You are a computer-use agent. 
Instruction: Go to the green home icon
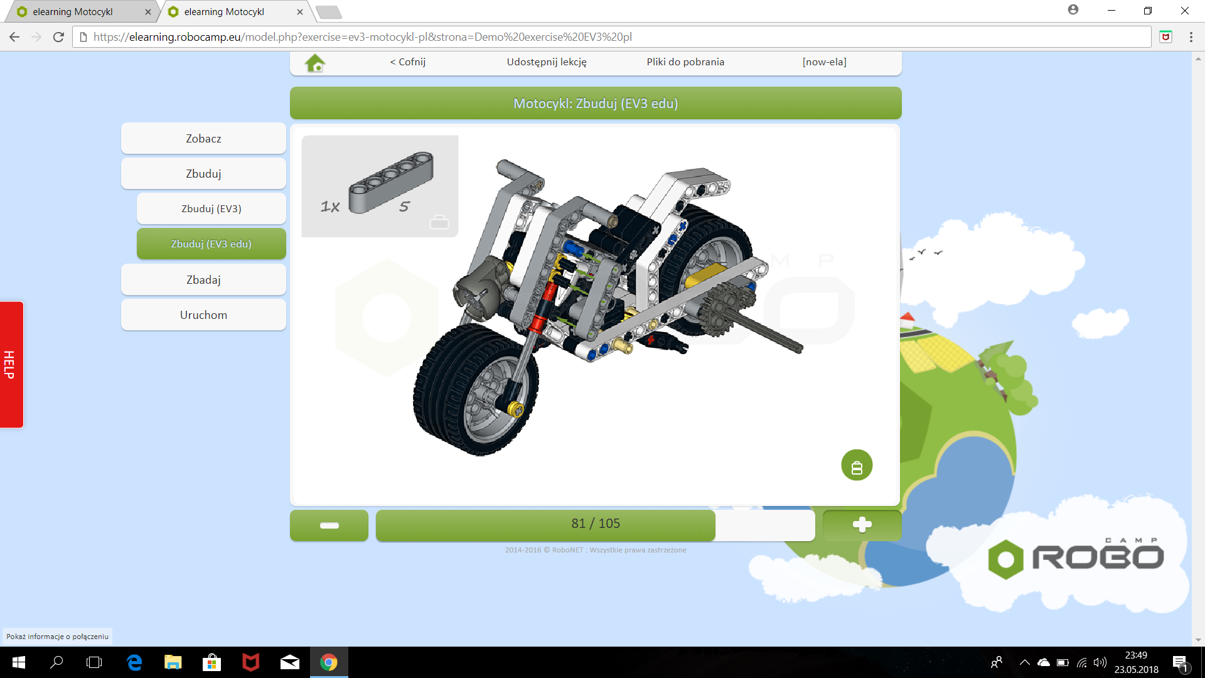[315, 62]
